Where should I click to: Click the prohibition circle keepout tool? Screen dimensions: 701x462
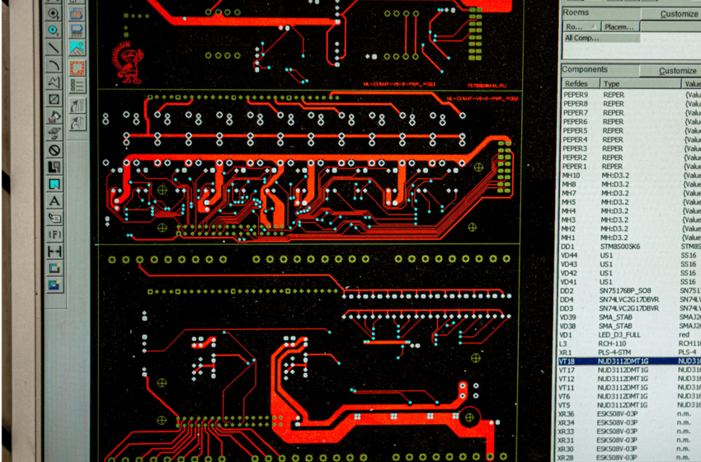pyautogui.click(x=54, y=150)
